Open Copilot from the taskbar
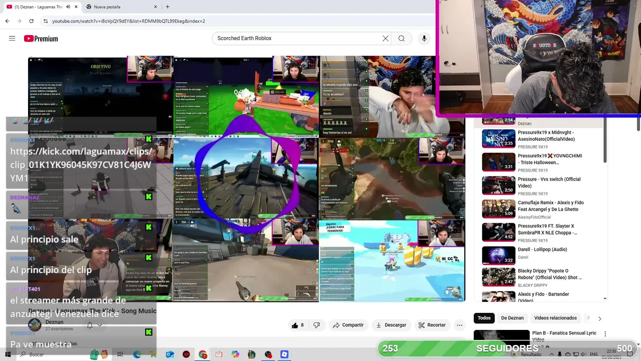 [235, 354]
